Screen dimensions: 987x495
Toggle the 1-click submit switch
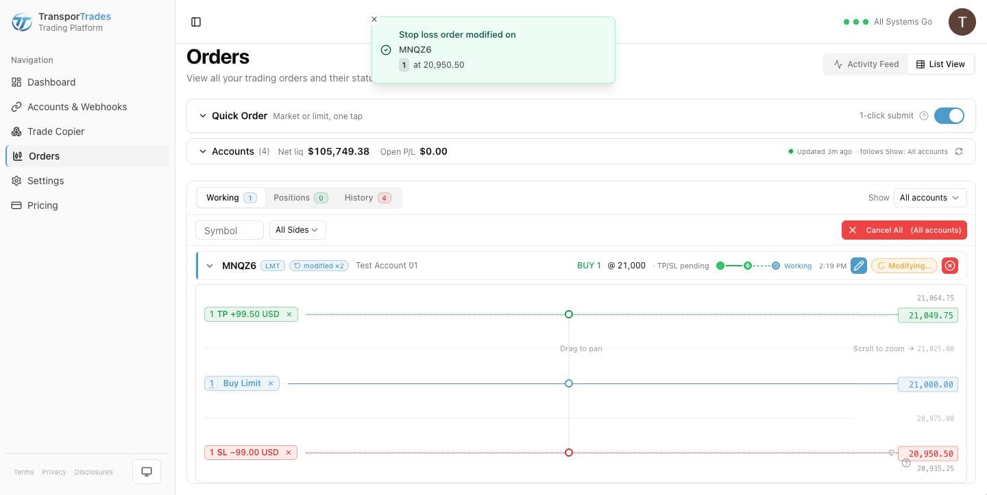(949, 116)
